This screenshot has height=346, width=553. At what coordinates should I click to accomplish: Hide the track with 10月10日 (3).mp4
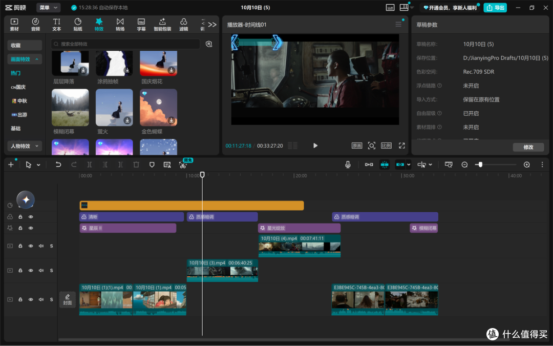31,271
